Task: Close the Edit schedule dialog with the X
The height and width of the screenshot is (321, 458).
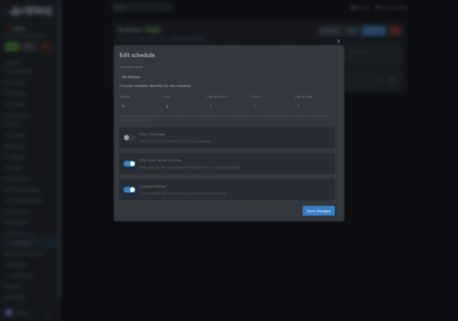Action: coord(339,41)
